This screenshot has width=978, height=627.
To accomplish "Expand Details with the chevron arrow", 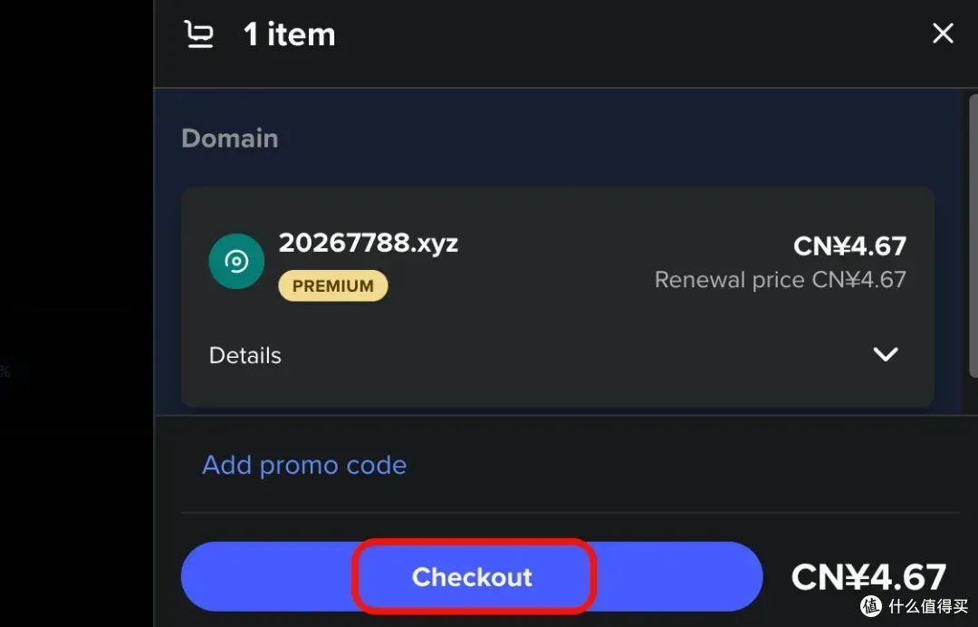I will 885,354.
